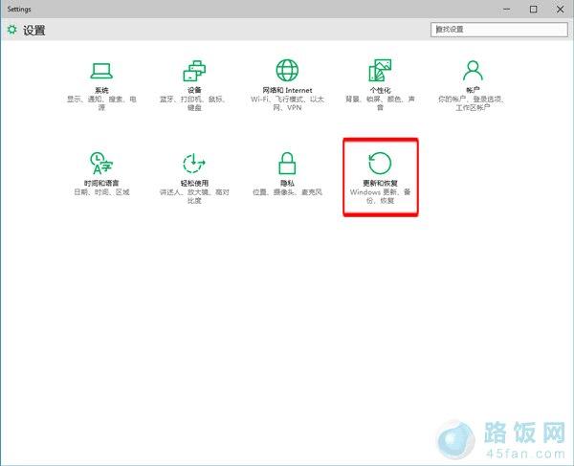Open the 设备 (Devices) printer icon
Viewport: 574px width, 466px height.
coord(194,71)
